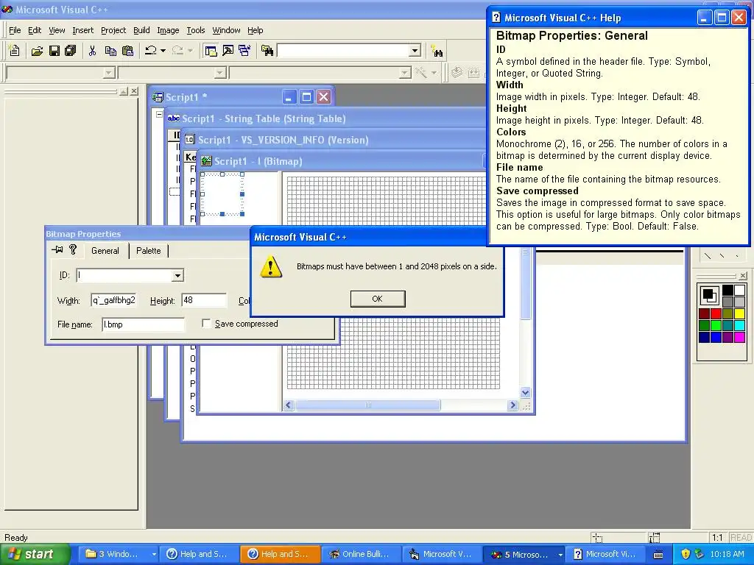Click the scroll left arrow in bitmap editor
The height and width of the screenshot is (565, 754).
click(x=289, y=405)
